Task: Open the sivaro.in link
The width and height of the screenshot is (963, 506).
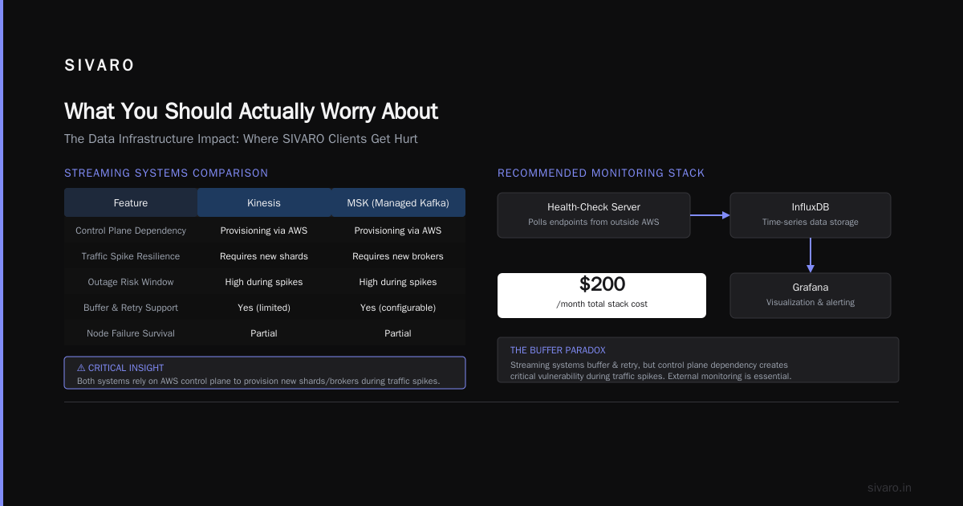Action: 889,488
